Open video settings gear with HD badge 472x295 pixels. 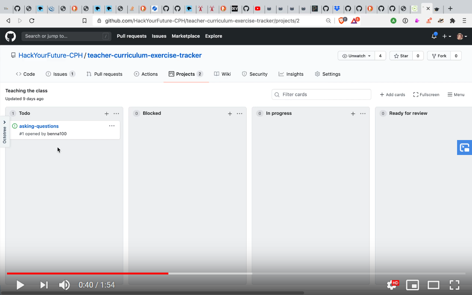pos(393,285)
